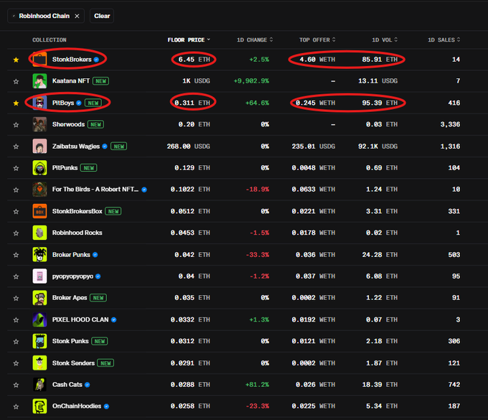Select the 3,336 sales count
Viewport: 488px width, 420px height.
coord(450,124)
